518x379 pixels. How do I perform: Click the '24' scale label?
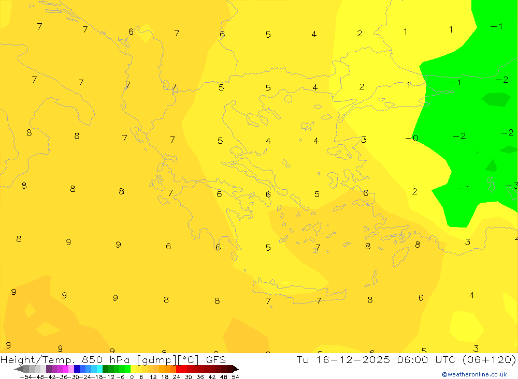[177, 377]
